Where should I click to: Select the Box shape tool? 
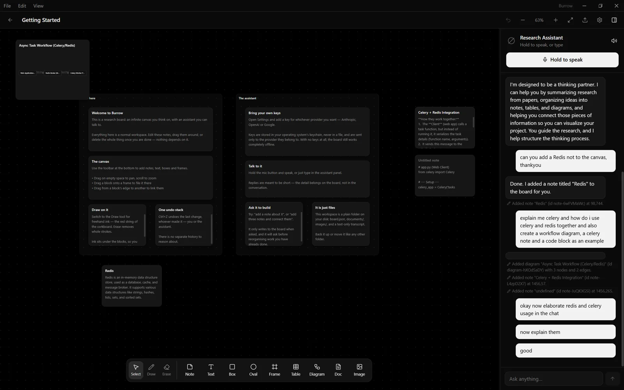click(232, 370)
